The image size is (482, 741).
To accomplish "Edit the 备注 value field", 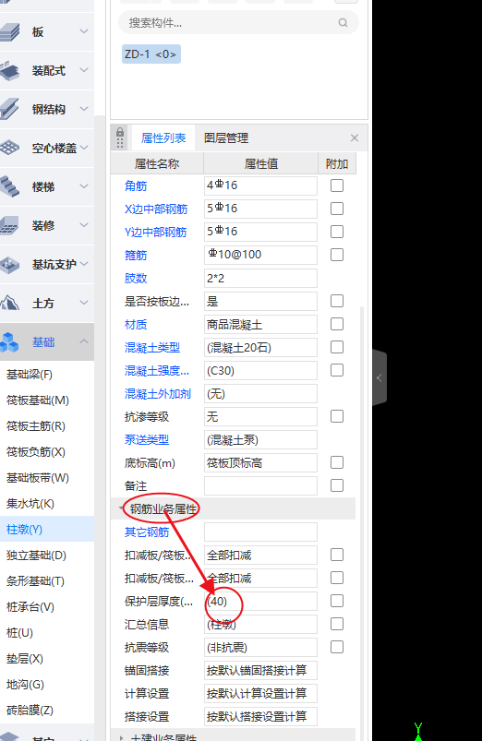I will 260,485.
